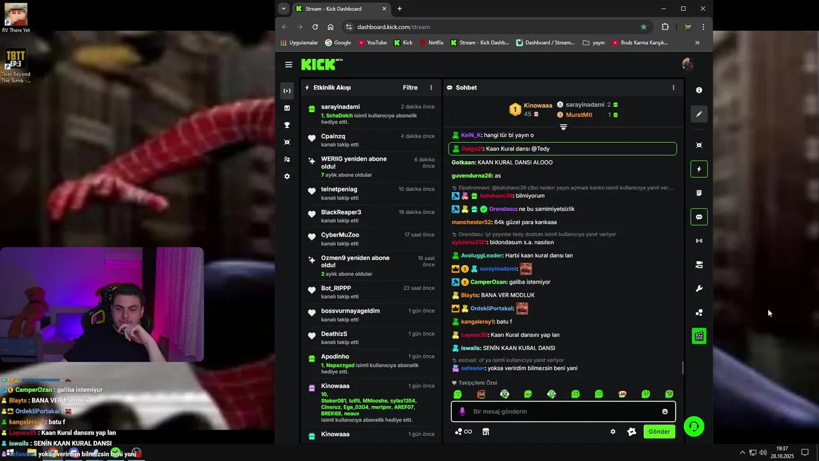The height and width of the screenshot is (461, 819).
Task: Open the Chrome tab search dropdown
Action: tap(283, 9)
